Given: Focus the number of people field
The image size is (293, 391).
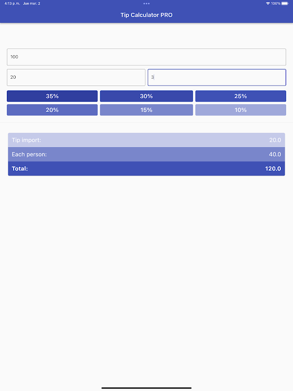Looking at the screenshot, I should 216,77.
